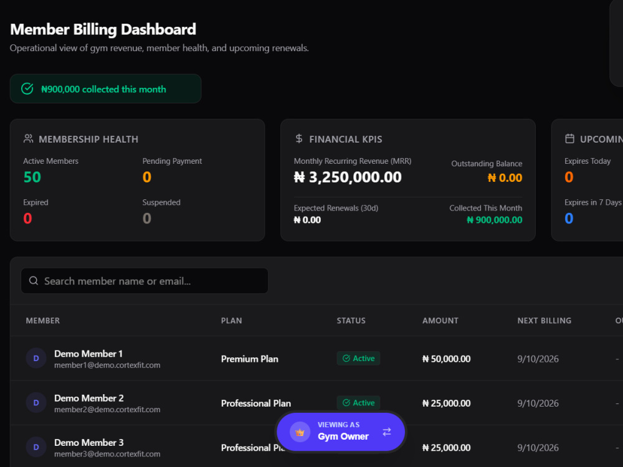This screenshot has height=467, width=623.
Task: Sort by the NEXT BILLING column header
Action: pyautogui.click(x=545, y=321)
